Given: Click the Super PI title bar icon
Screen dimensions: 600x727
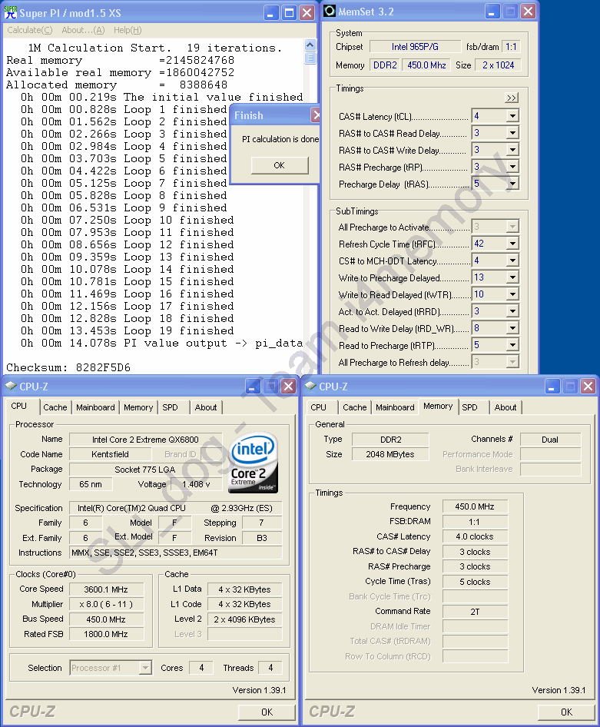Looking at the screenshot, I should point(10,12).
